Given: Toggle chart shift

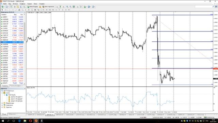Looking at the screenshot, I should 81,7.
